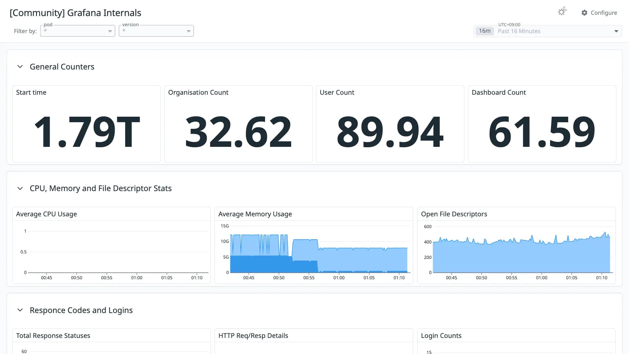This screenshot has height=354, width=629.
Task: Click the Average Memory Usage widget title
Action: point(255,214)
